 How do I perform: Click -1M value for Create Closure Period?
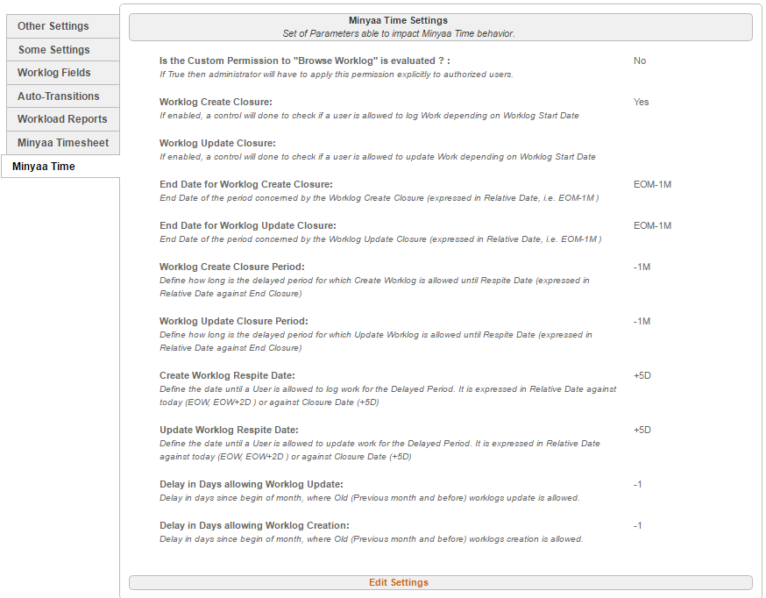click(x=642, y=267)
